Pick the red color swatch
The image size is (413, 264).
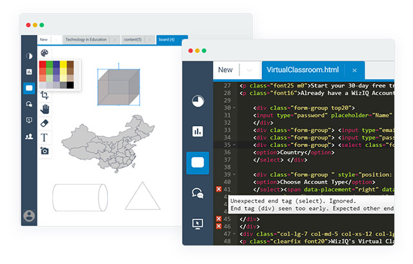(43, 64)
